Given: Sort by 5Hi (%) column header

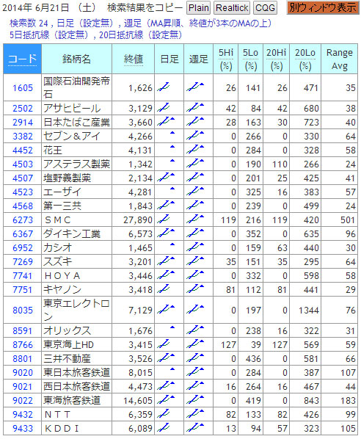Looking at the screenshot, I should (225, 59).
